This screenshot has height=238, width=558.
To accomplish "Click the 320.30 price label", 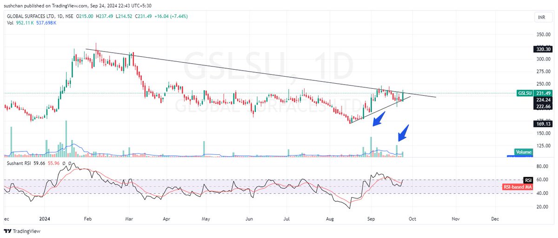I will (544, 49).
